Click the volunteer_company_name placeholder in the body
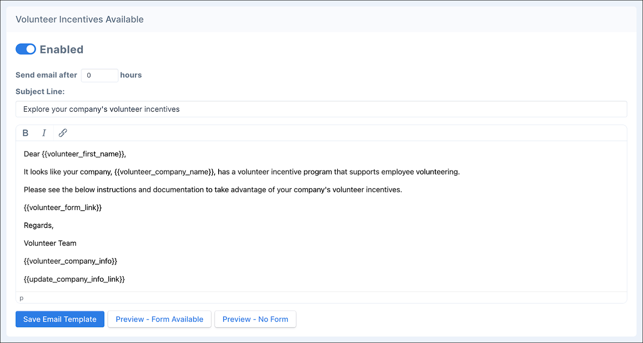 coord(165,172)
